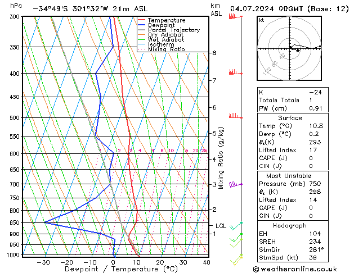Image resolution: width=354 pixels, height=273 pixels.
Task: Click the kt label in the hodograph
Action: point(262,20)
